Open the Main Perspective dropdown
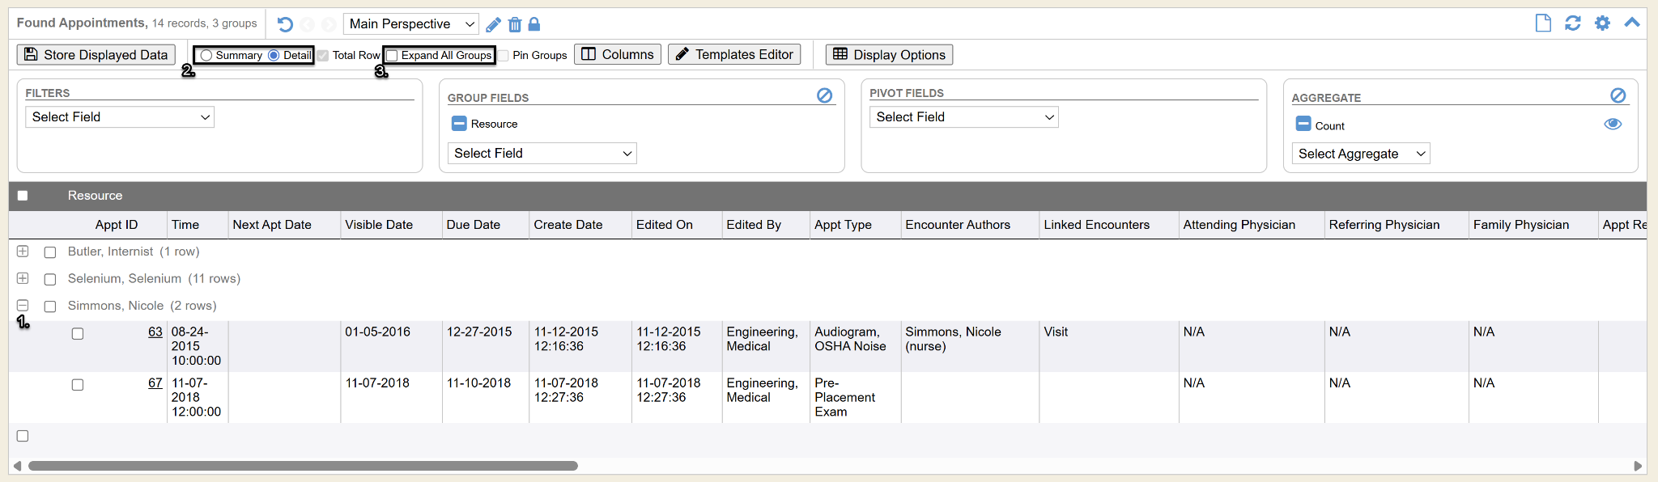The height and width of the screenshot is (482, 1658). pos(410,24)
